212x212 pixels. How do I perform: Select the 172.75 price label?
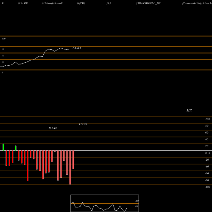(x=83, y=124)
